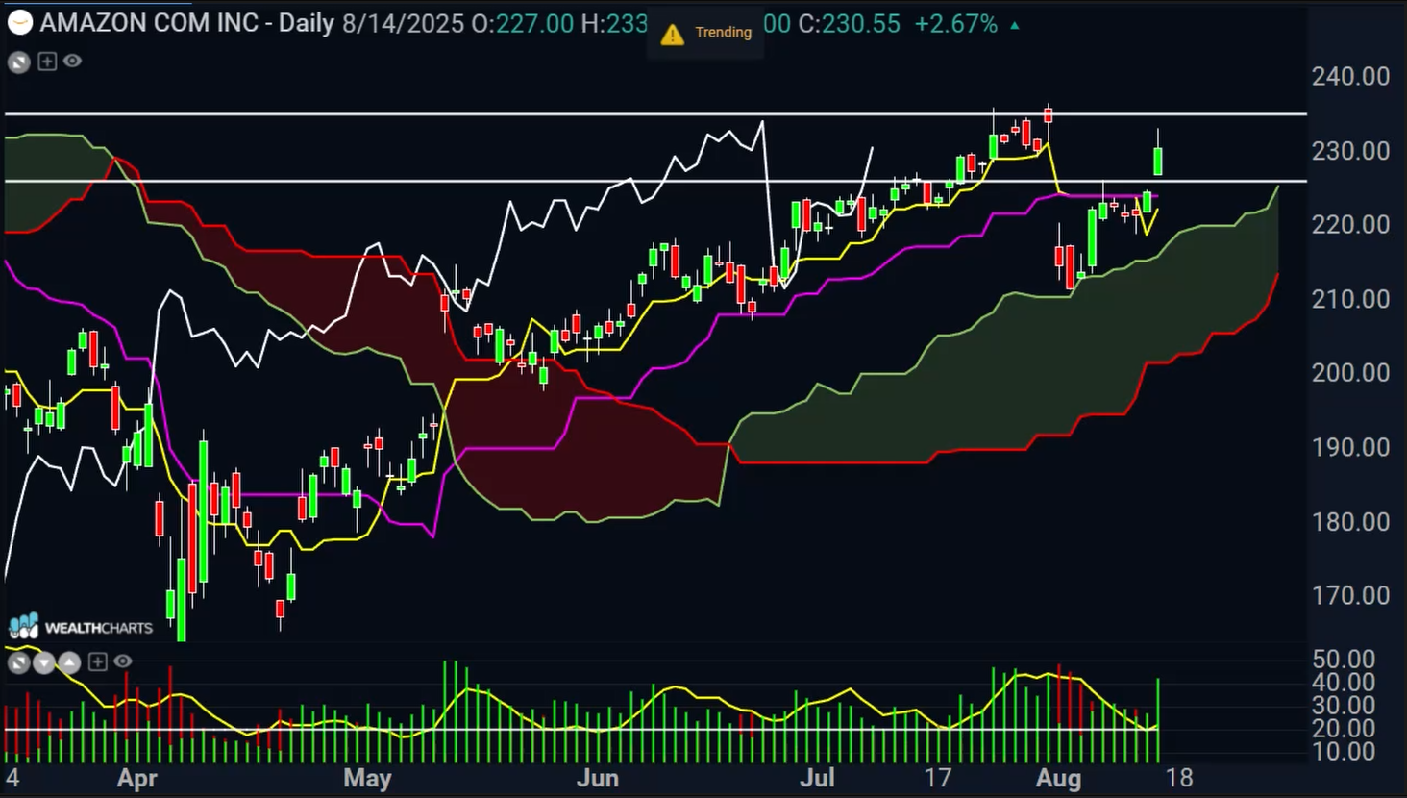Click the 18 date label on time axis
Image resolution: width=1407 pixels, height=798 pixels.
point(1179,778)
